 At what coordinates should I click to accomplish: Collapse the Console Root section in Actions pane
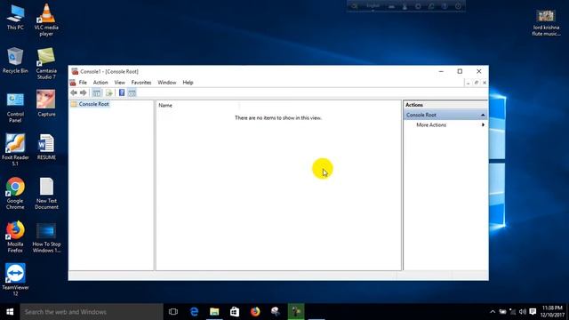coord(483,115)
